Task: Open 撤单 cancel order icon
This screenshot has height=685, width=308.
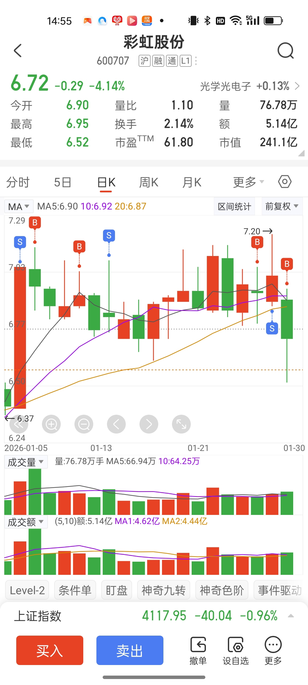Action: tap(198, 651)
